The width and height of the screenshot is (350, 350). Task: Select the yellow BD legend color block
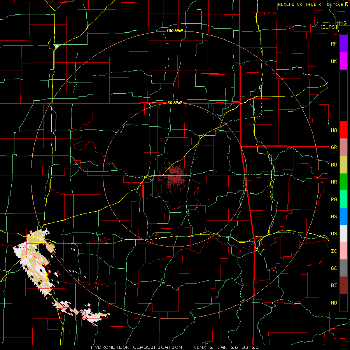(343, 165)
